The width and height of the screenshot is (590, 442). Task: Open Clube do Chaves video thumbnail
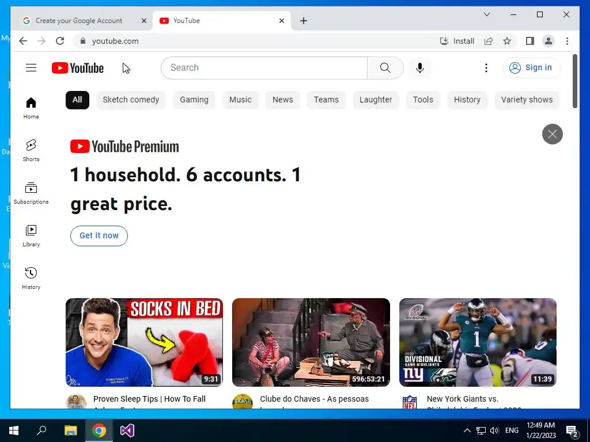311,342
